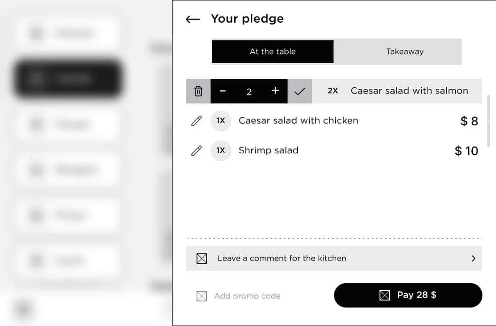Click the 1X badge for Shrimp salad

click(221, 150)
